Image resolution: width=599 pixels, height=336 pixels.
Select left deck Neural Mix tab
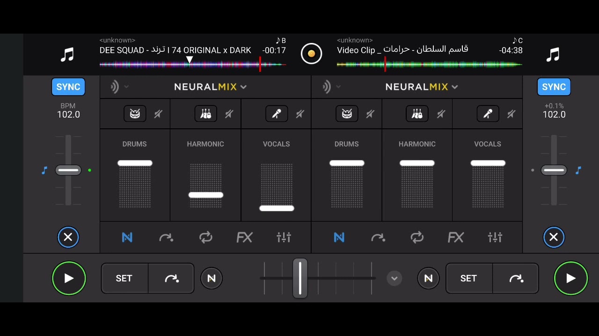127,238
